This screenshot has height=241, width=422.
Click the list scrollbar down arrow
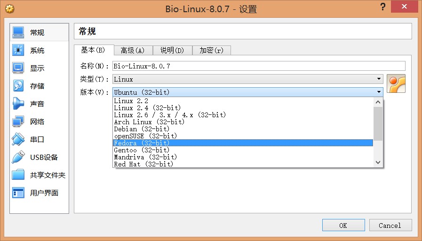[x=378, y=162]
